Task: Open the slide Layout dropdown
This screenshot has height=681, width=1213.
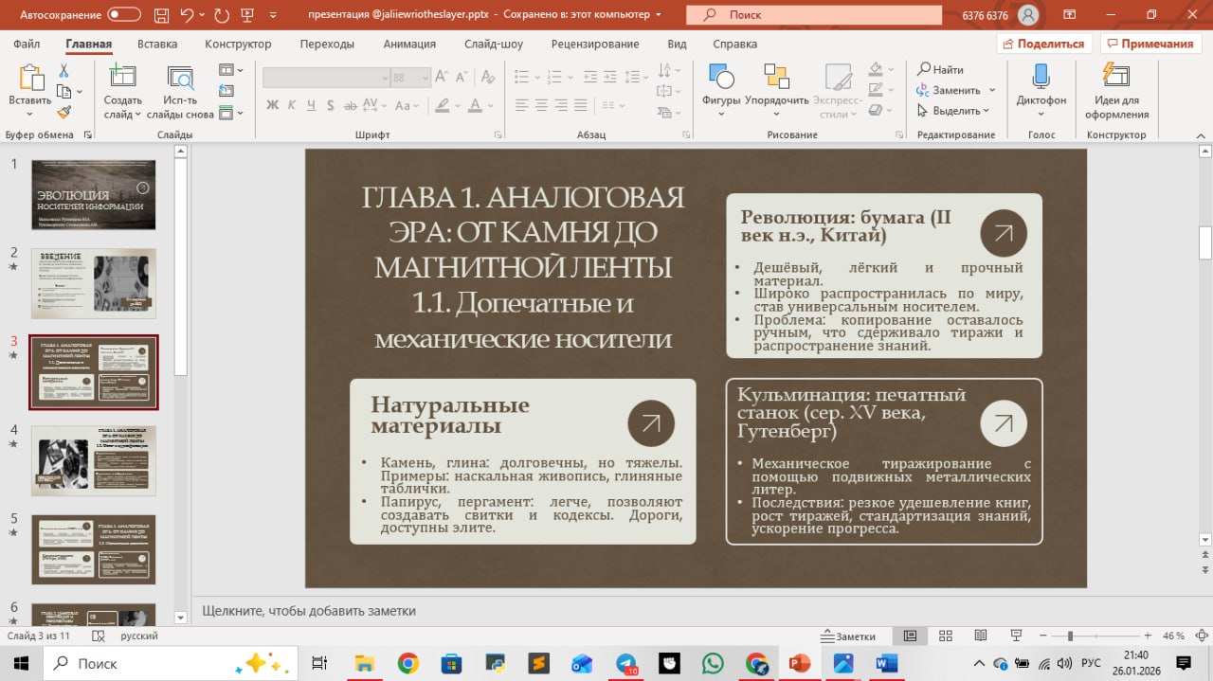Action: pyautogui.click(x=231, y=70)
